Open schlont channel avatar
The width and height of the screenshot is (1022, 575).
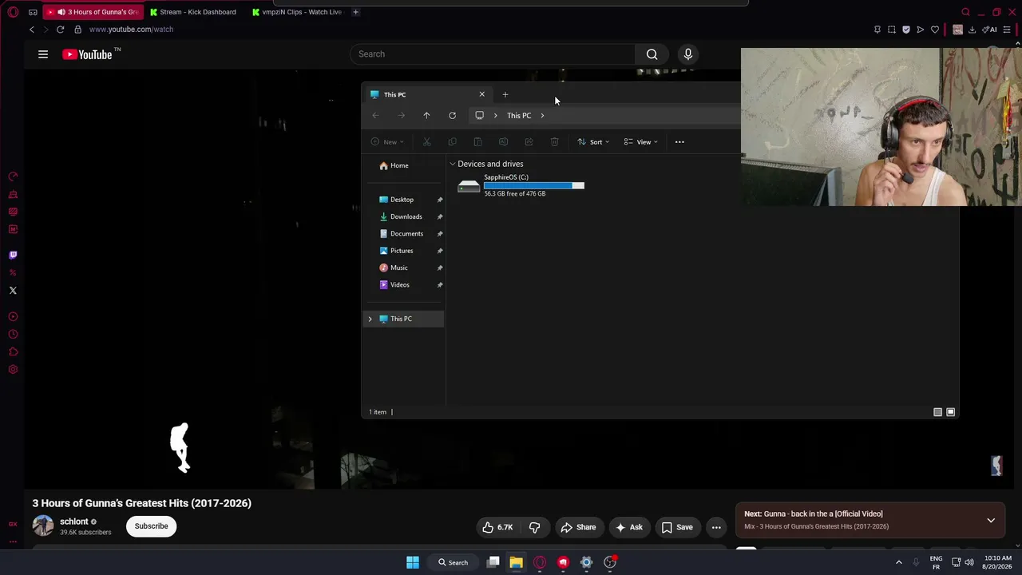[x=43, y=526]
